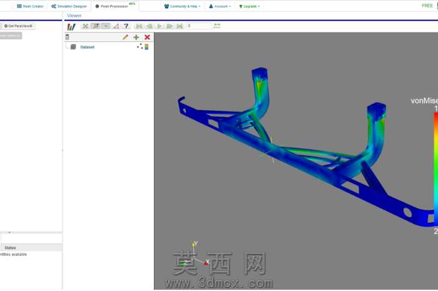Screen dimensions: 438x291
Task: Select the Post-Processor tab
Action: [115, 6]
